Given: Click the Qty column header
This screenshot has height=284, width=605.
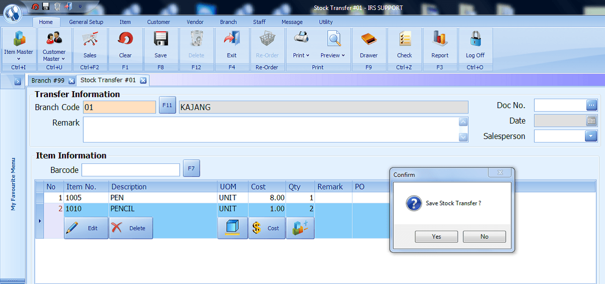Looking at the screenshot, I should tap(300, 187).
